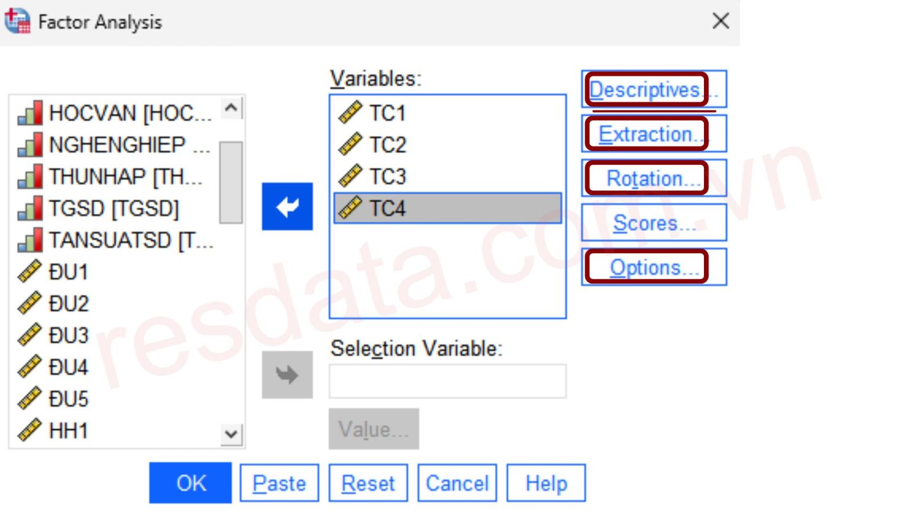Open the Descriptives dialog
Image resolution: width=912 pixels, height=513 pixels.
click(x=653, y=89)
